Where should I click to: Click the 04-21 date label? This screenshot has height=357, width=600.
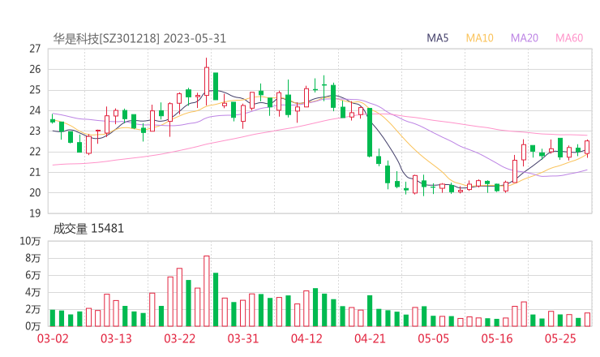[x=370, y=338]
